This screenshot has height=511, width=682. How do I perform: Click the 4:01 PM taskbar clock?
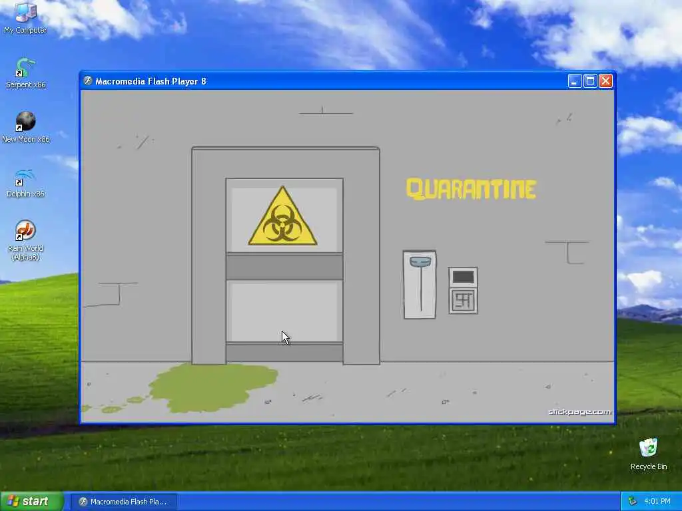pyautogui.click(x=657, y=502)
